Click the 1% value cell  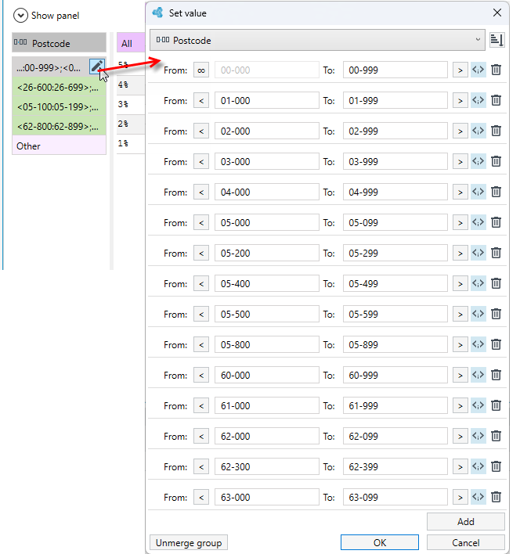pyautogui.click(x=131, y=143)
